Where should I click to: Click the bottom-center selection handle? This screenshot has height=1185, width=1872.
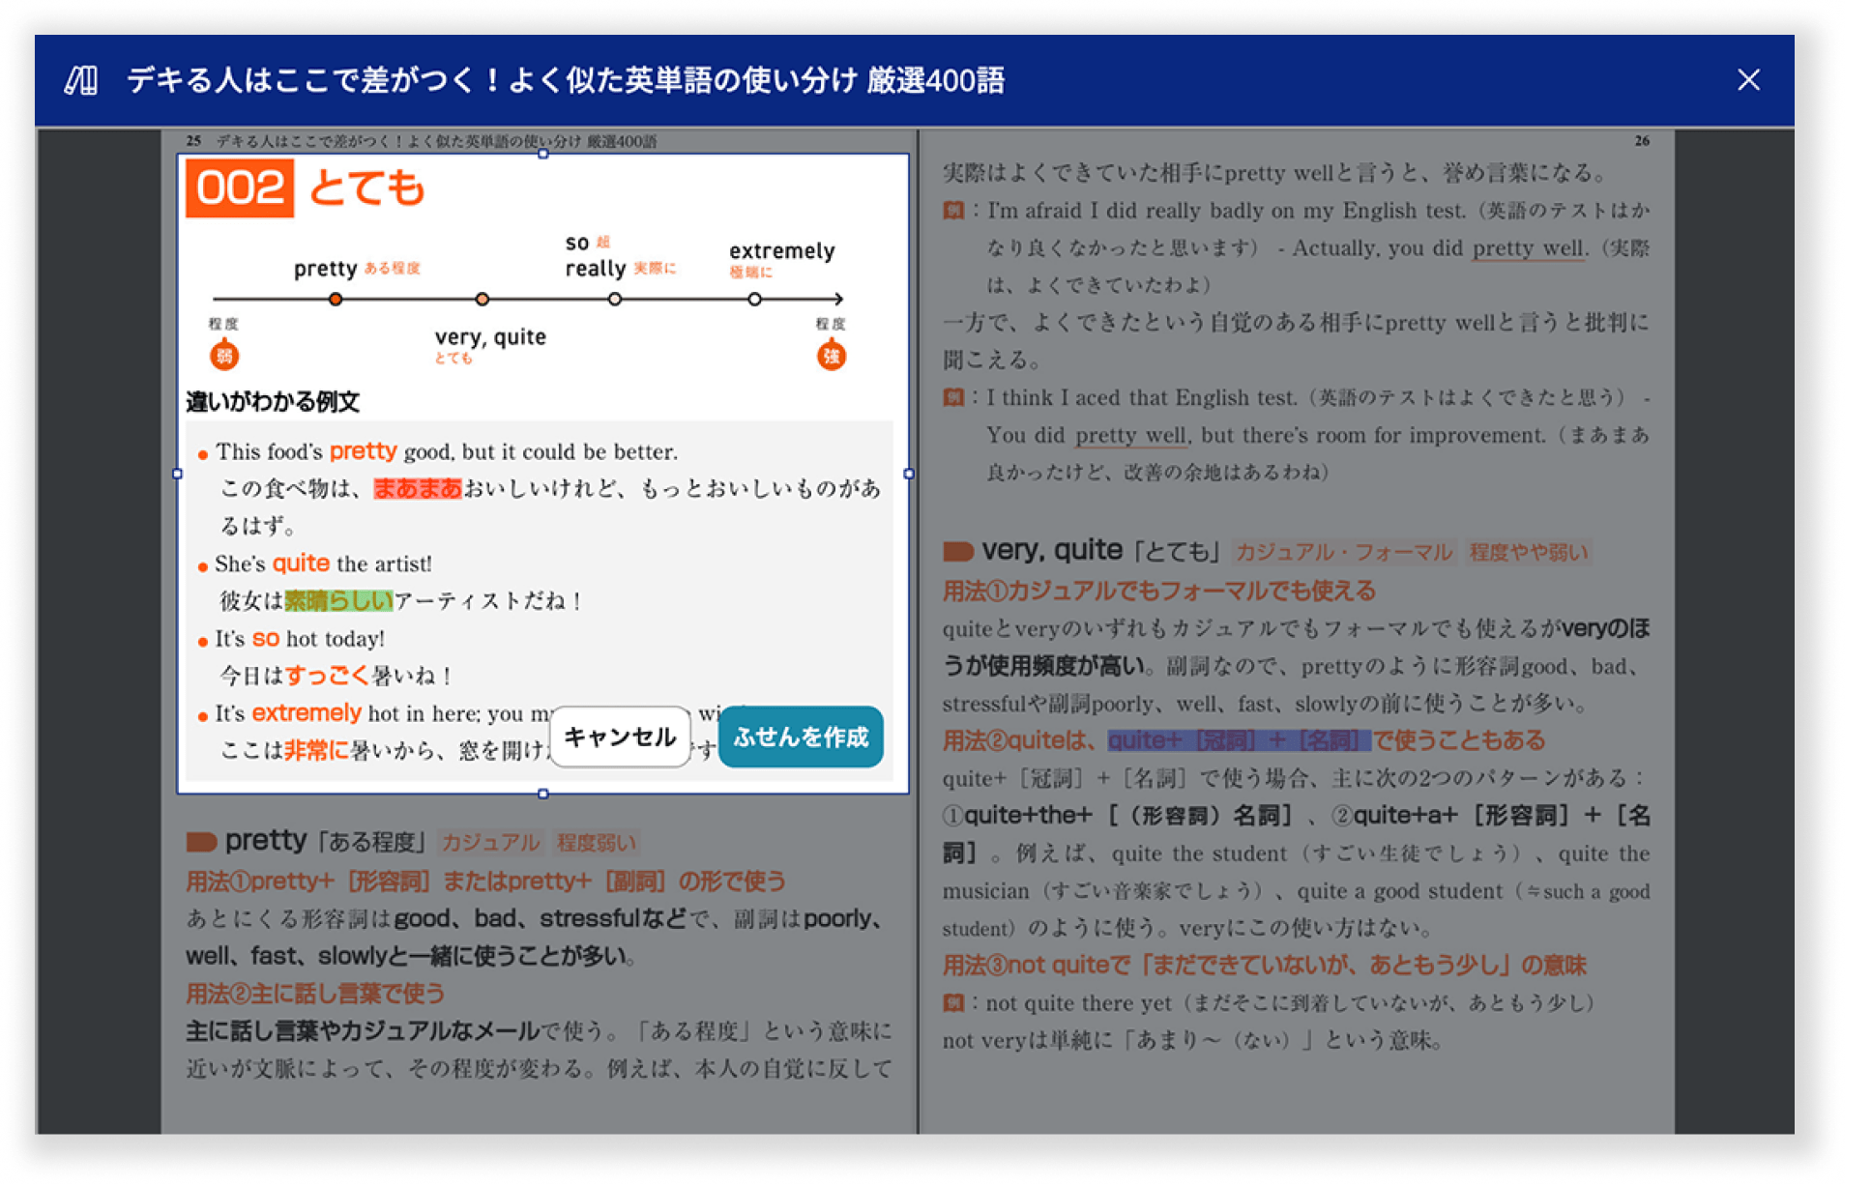pos(542,795)
